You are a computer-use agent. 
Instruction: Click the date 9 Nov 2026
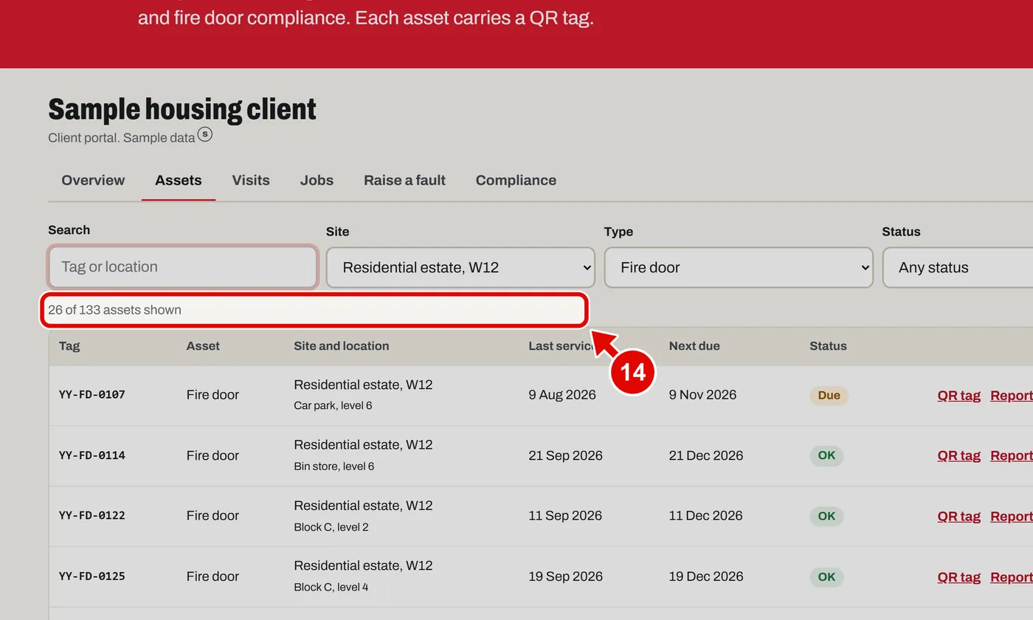point(702,395)
